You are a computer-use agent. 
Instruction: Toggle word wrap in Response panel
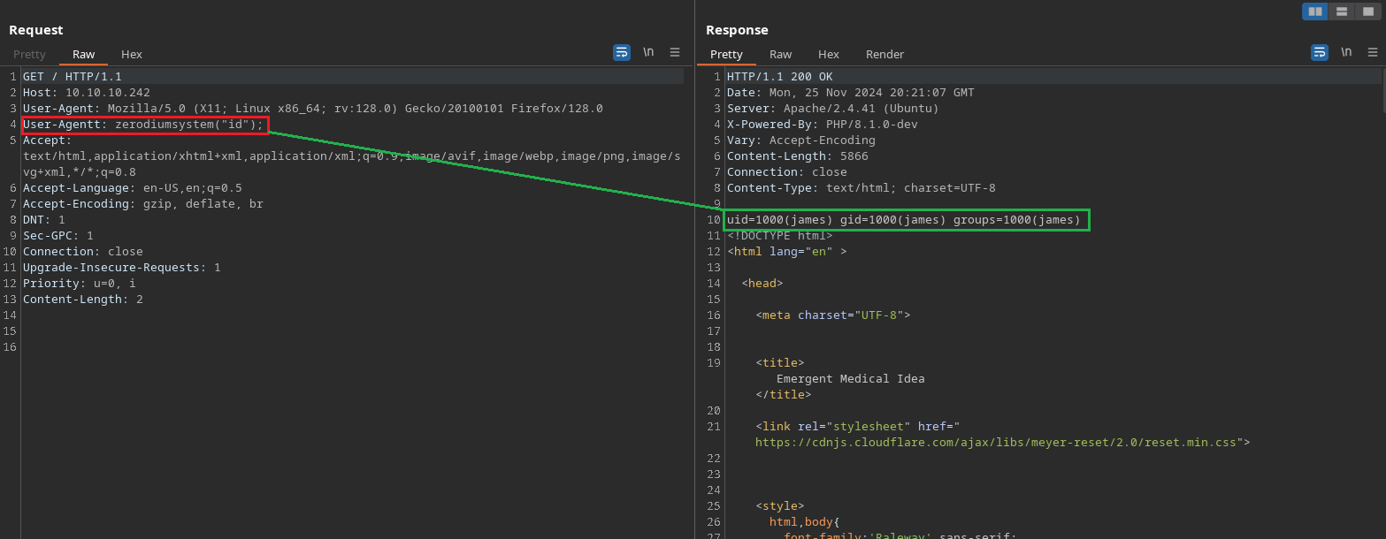pyautogui.click(x=1320, y=52)
